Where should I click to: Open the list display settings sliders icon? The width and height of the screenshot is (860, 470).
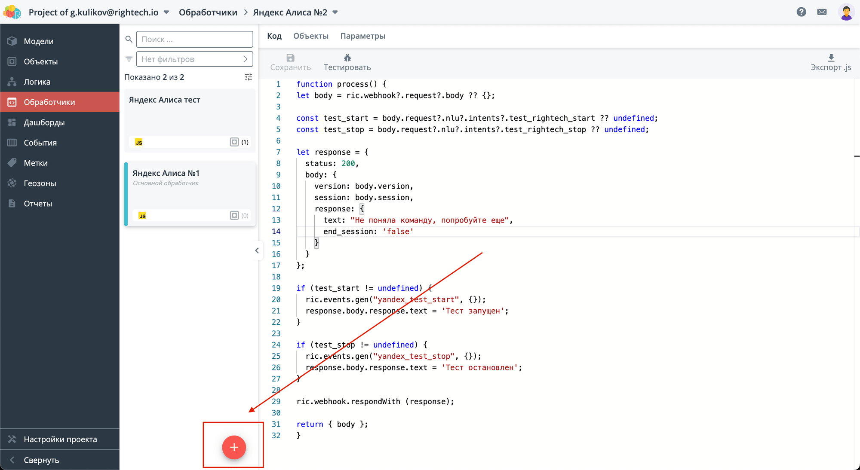coord(248,77)
